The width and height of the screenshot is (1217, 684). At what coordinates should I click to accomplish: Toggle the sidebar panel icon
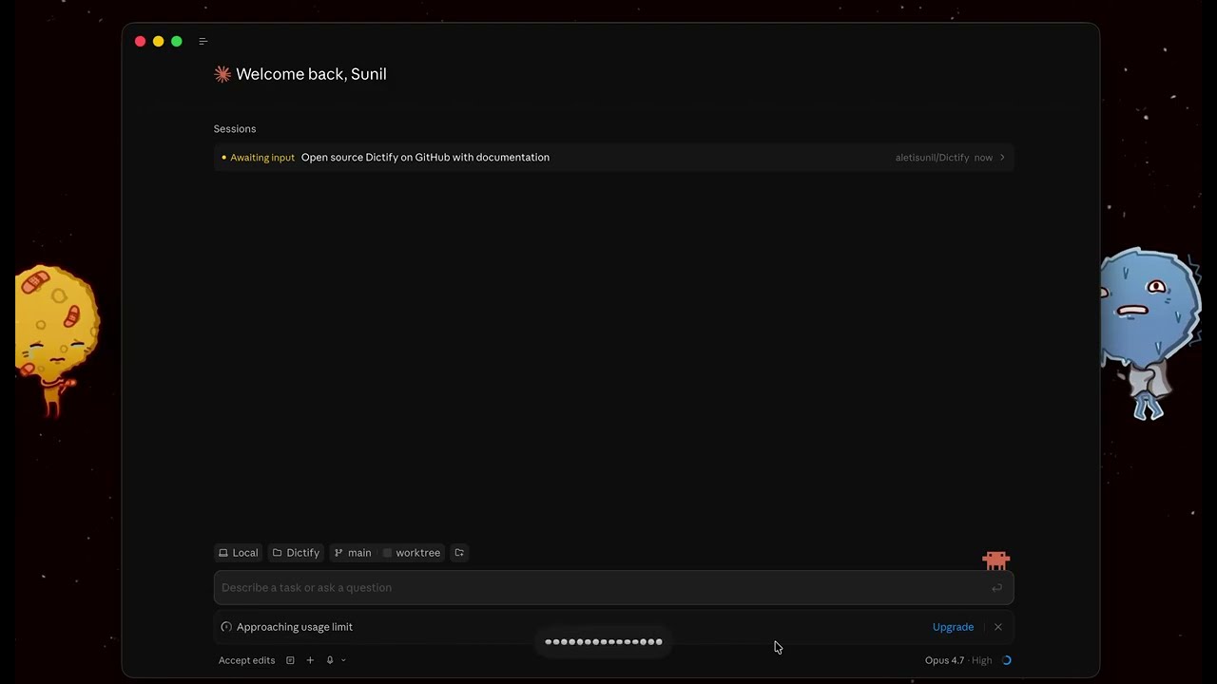click(x=203, y=41)
